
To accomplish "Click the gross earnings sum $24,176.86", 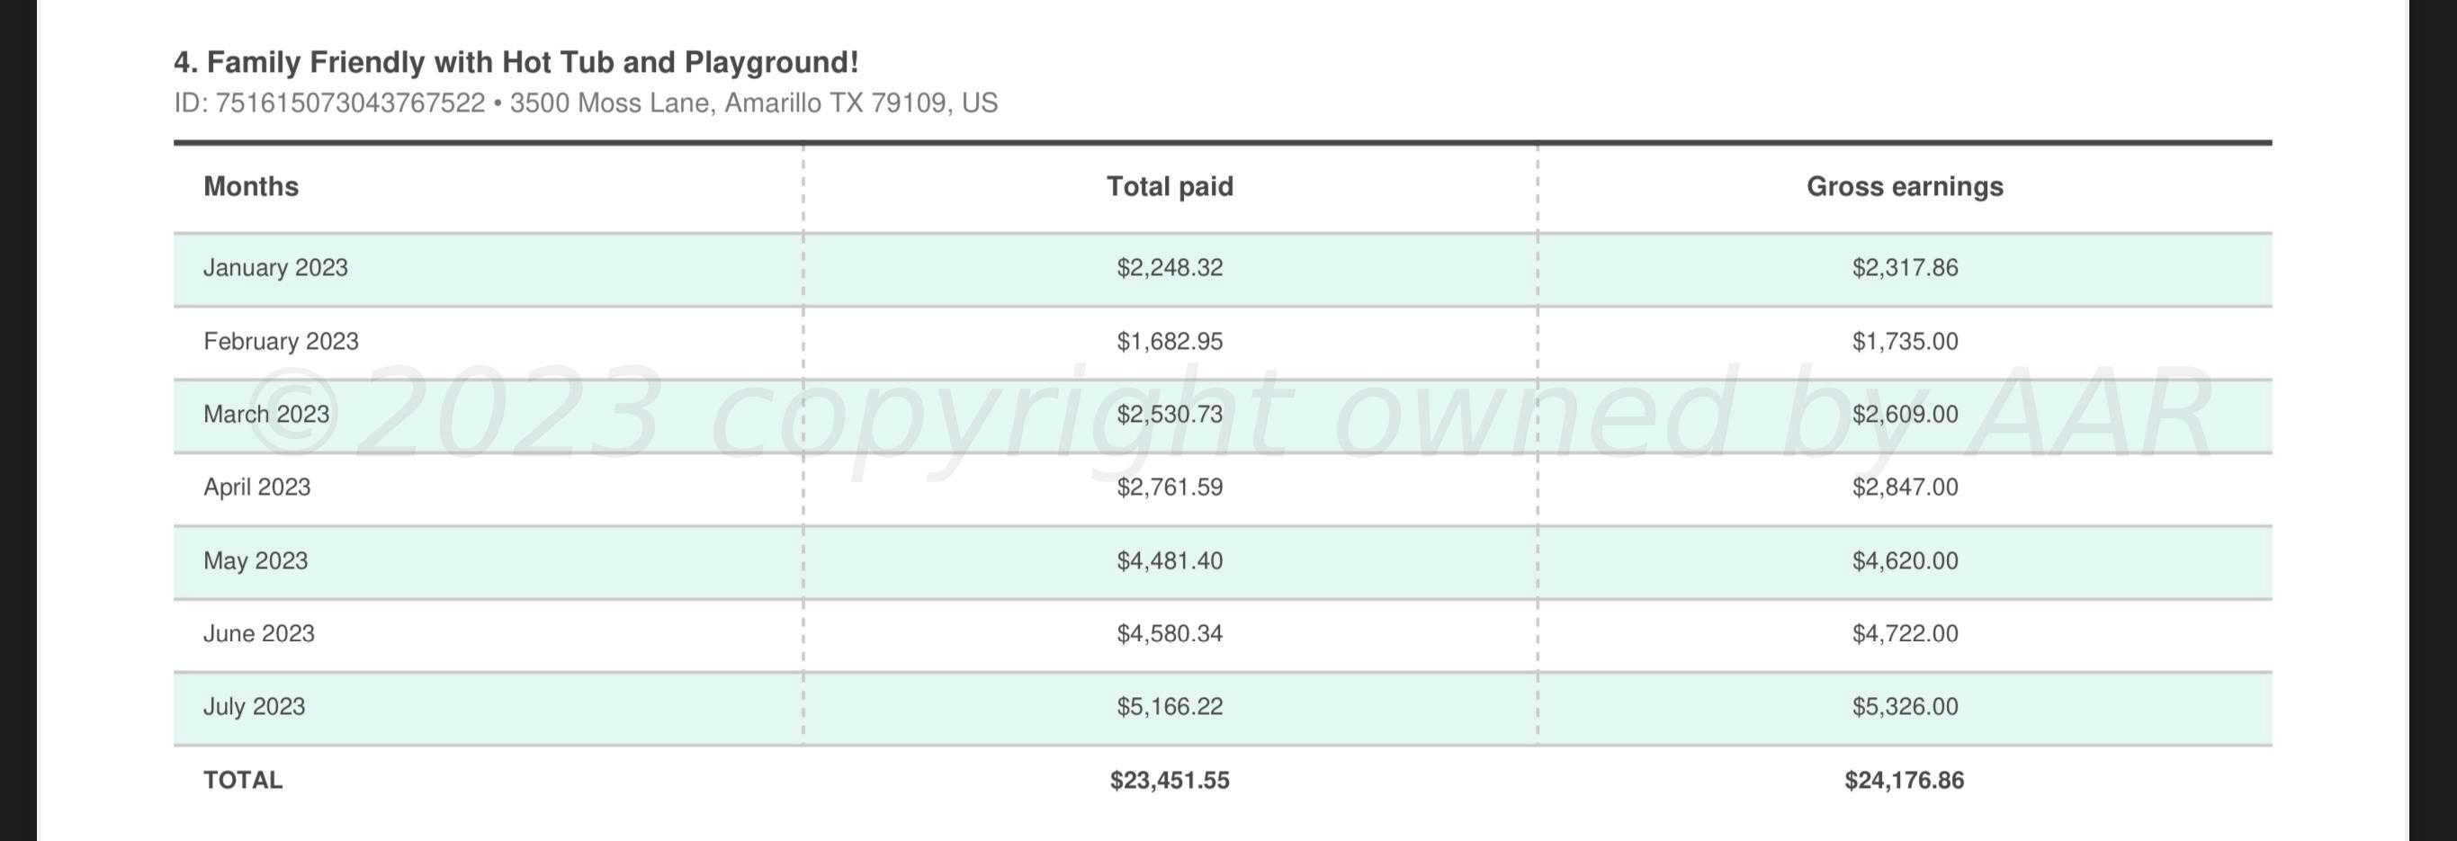I will pyautogui.click(x=1904, y=781).
